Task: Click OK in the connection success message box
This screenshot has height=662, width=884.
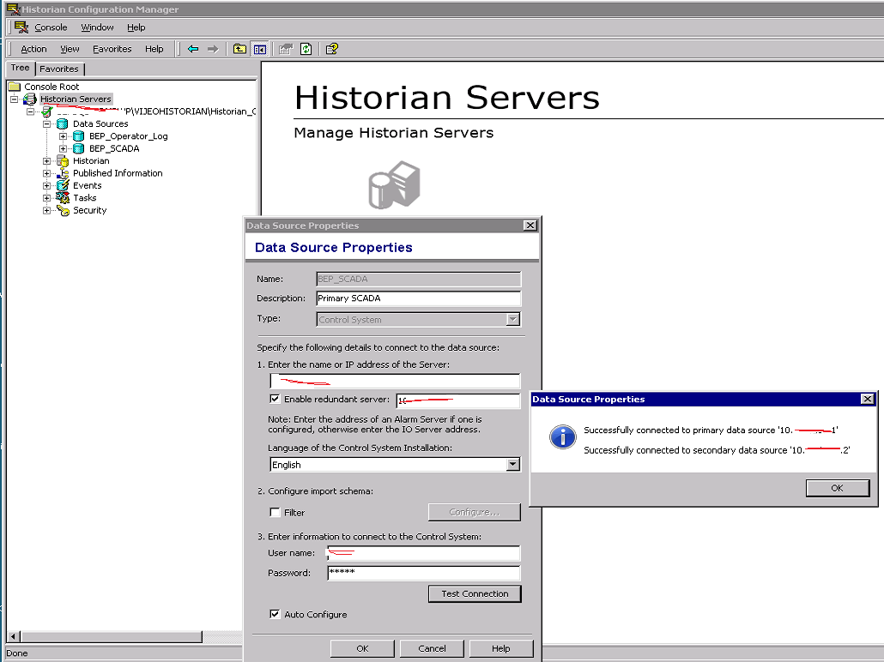Action: pos(837,488)
